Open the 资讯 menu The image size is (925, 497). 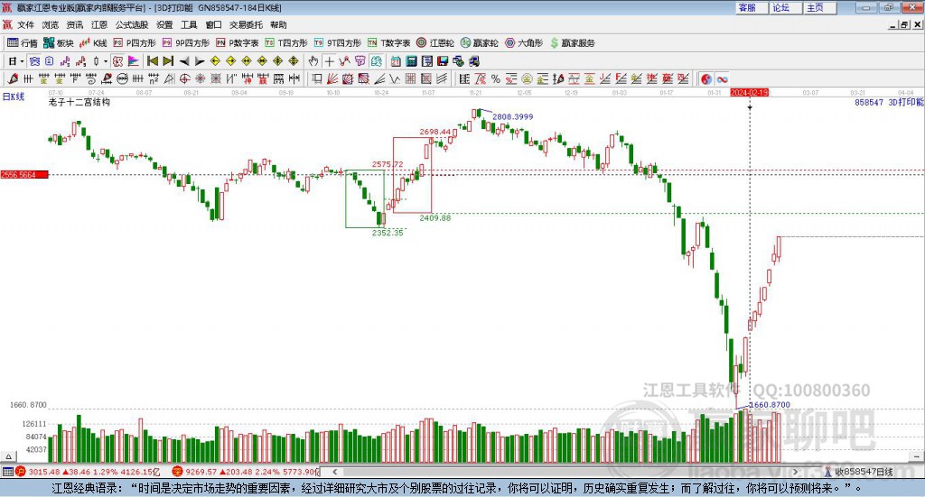tap(74, 24)
